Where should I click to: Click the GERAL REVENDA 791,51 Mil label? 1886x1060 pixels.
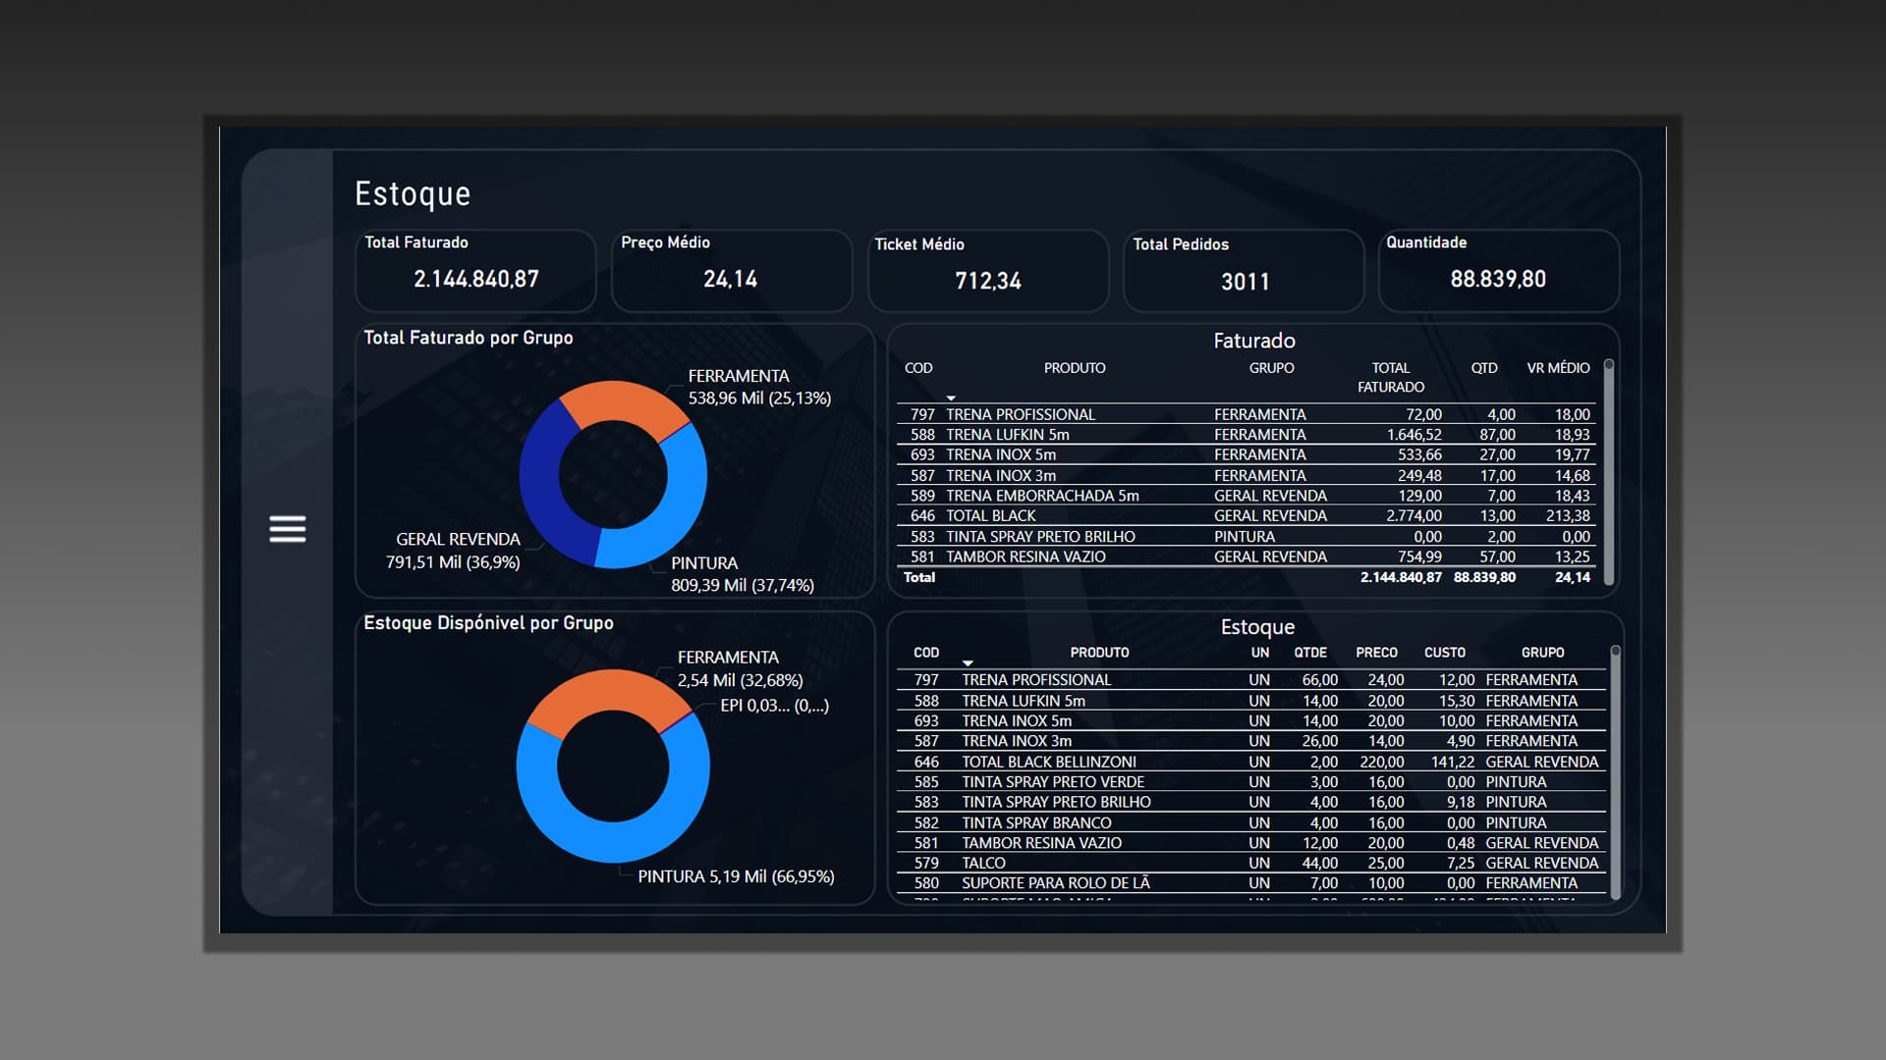pos(453,551)
